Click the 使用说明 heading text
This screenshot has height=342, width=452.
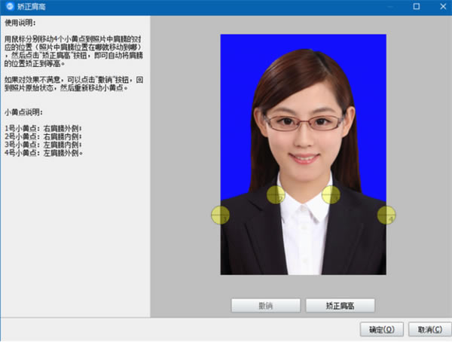tap(20, 23)
